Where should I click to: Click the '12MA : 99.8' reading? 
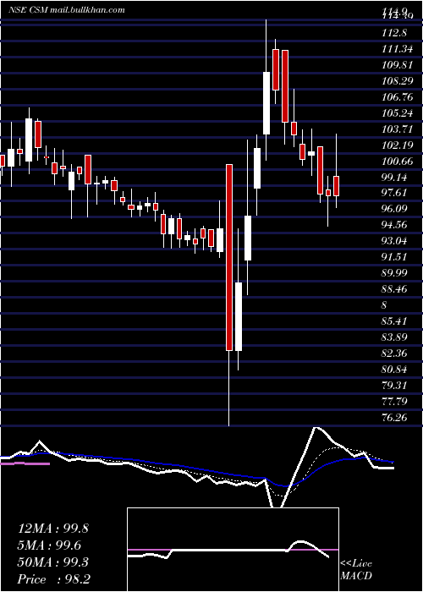tap(53, 529)
